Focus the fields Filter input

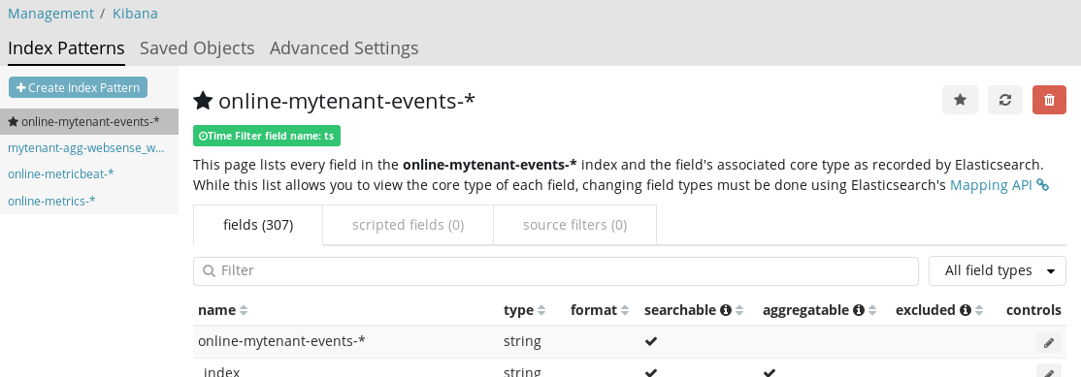556,271
